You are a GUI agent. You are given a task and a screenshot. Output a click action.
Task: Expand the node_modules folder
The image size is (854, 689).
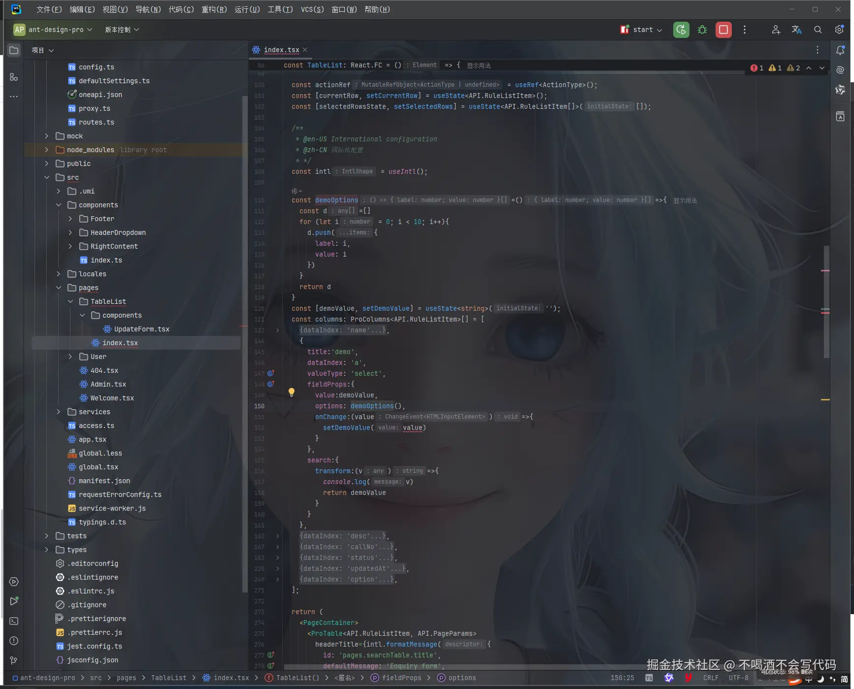(x=47, y=150)
